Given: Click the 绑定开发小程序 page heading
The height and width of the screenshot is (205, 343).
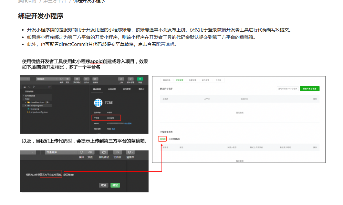Looking at the screenshot, I should coord(41,16).
